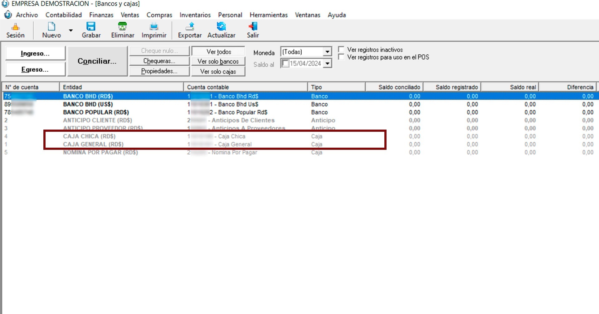
Task: Open the Contabilidad menu
Action: coord(63,15)
